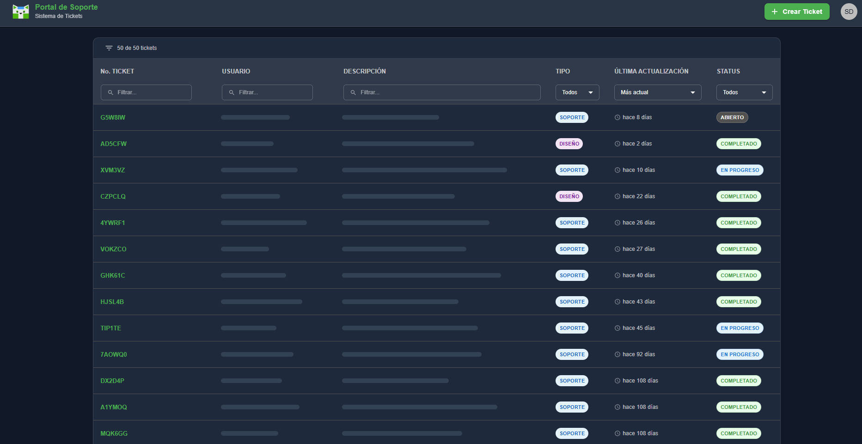Screen dimensions: 862x444
Task: Open the TIPO Todos dropdown
Action: [577, 92]
